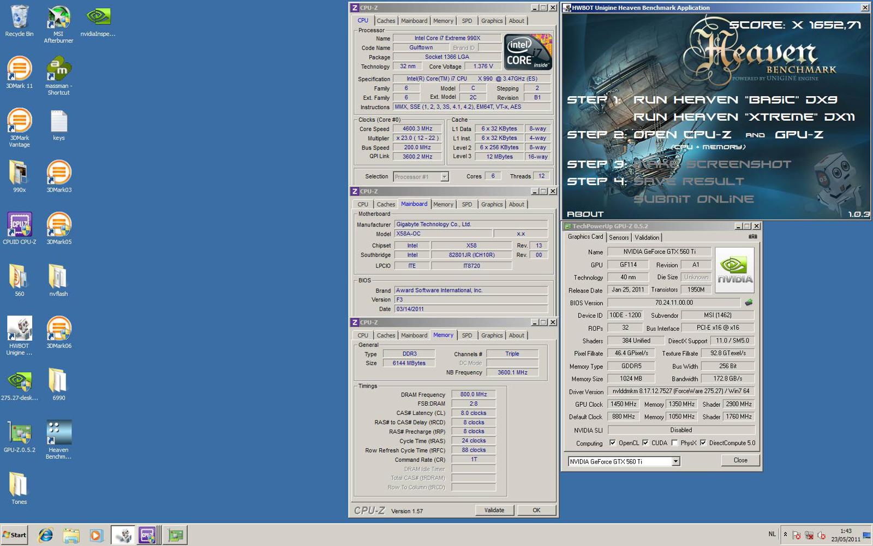The image size is (873, 546).
Task: Launch Heaven Benchmark desktop shortcut
Action: point(58,440)
